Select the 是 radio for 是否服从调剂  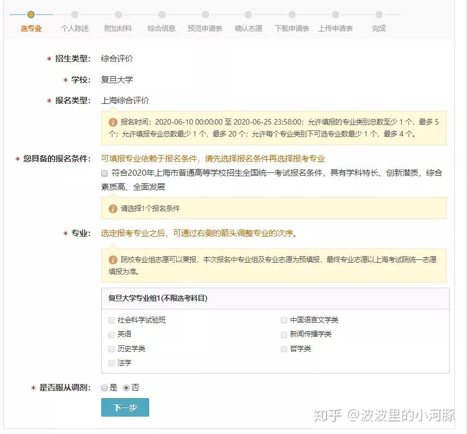(105, 388)
